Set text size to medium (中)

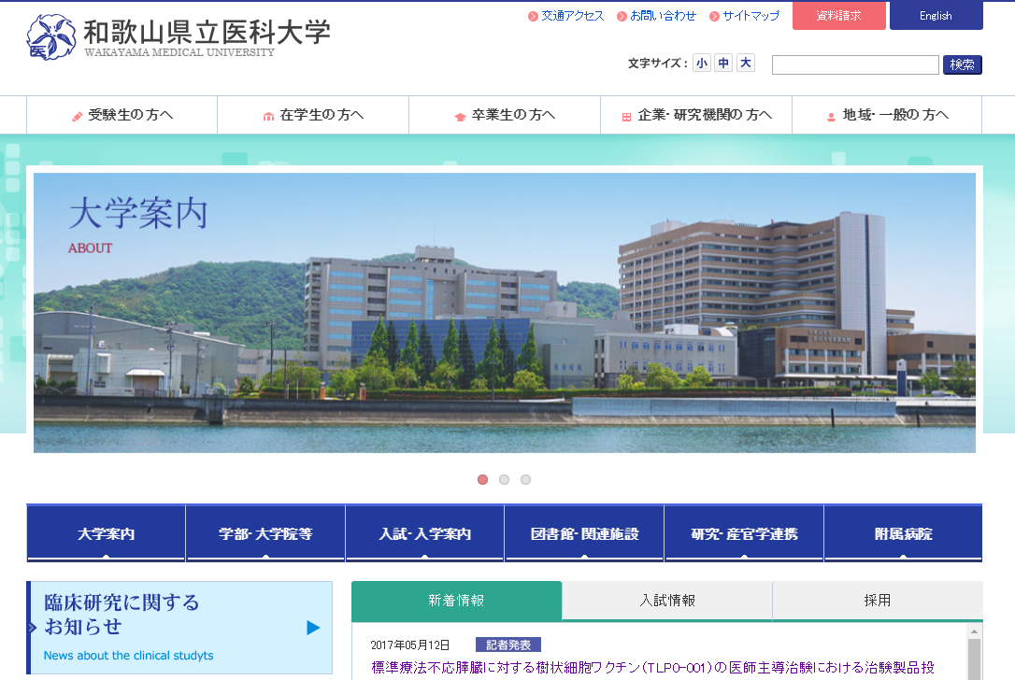tap(723, 63)
